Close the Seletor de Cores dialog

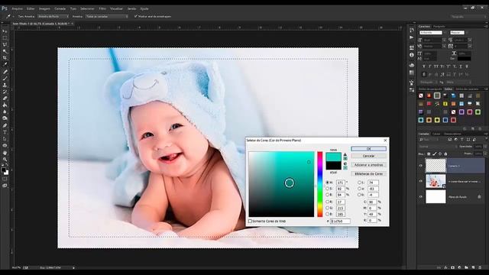(385, 141)
